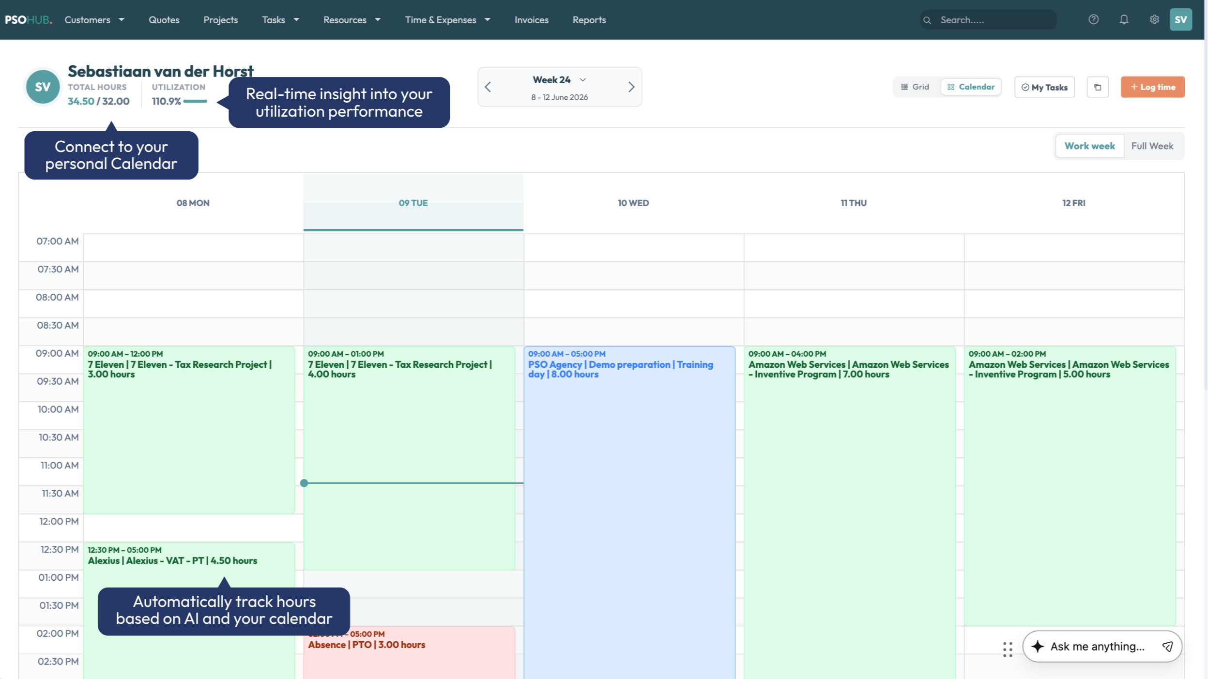Select the 10 WED column header
Screen dimensions: 1208x679
tap(633, 203)
